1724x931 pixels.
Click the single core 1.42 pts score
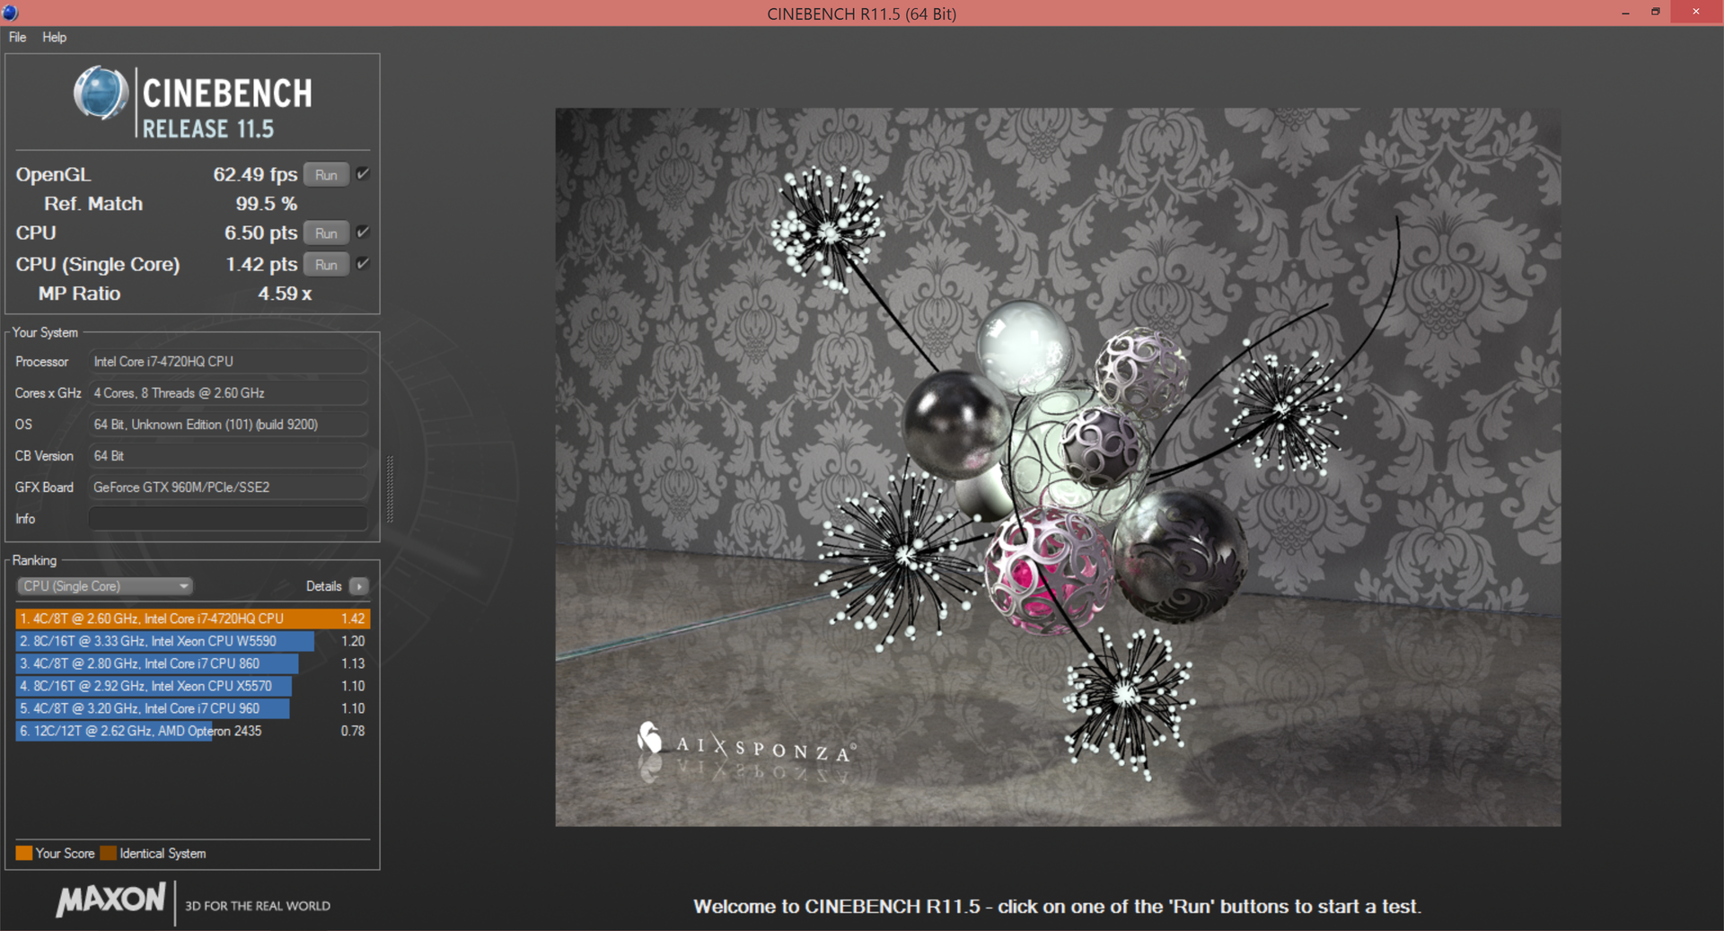pos(261,265)
